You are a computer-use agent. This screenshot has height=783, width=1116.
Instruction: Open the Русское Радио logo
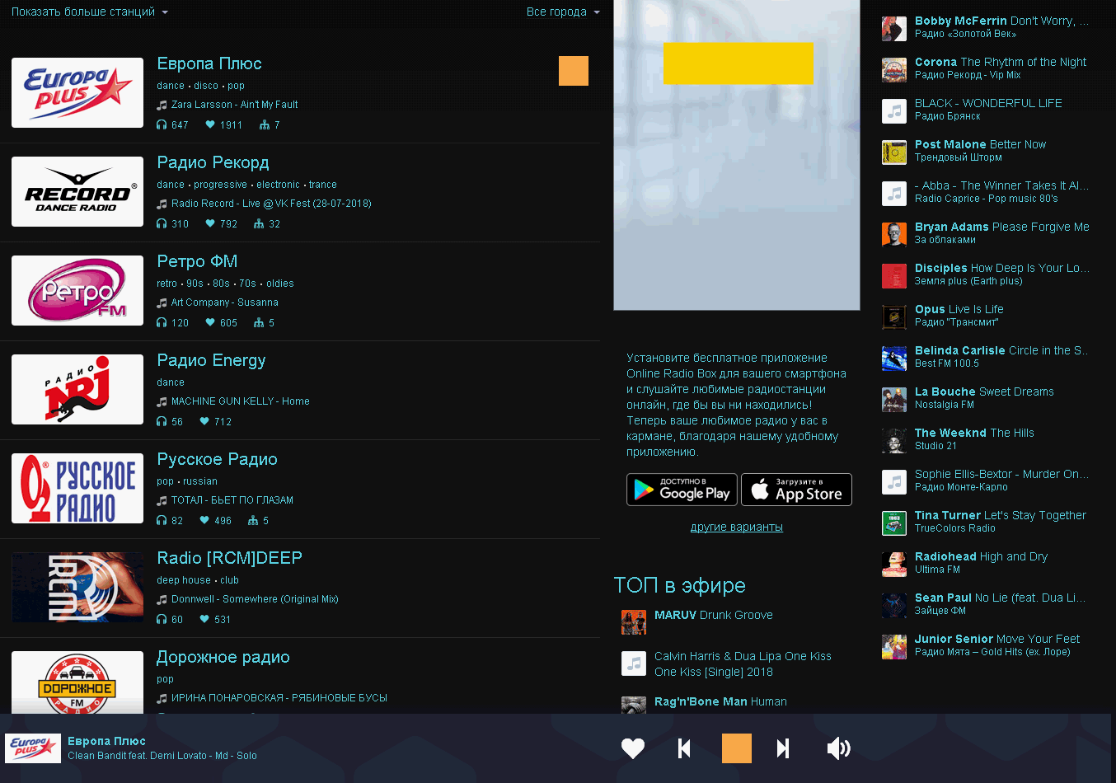[x=77, y=488]
